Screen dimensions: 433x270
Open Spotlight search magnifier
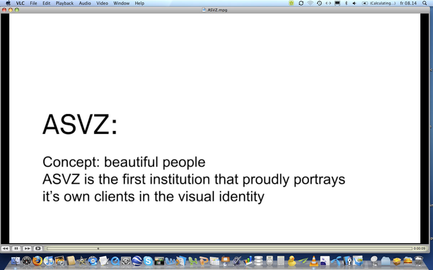425,3
